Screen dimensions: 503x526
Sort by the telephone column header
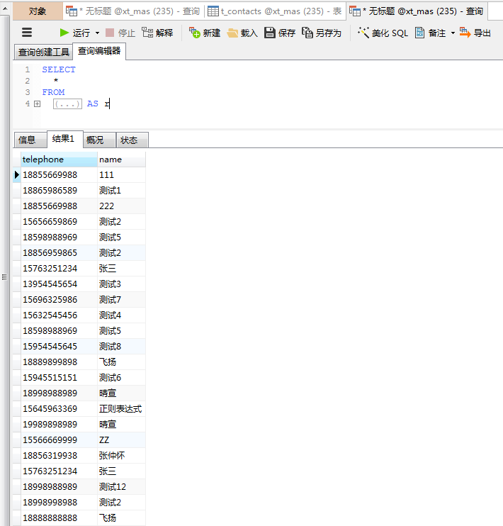click(x=59, y=160)
